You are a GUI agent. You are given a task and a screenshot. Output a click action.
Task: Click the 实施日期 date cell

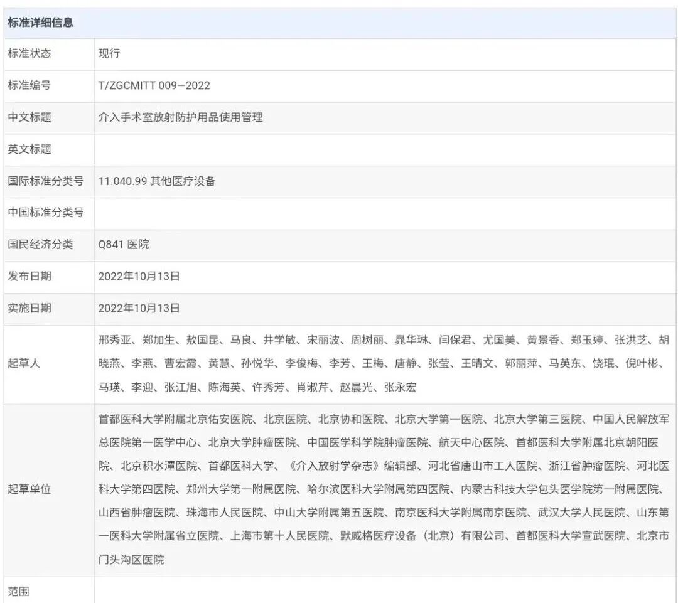point(139,309)
